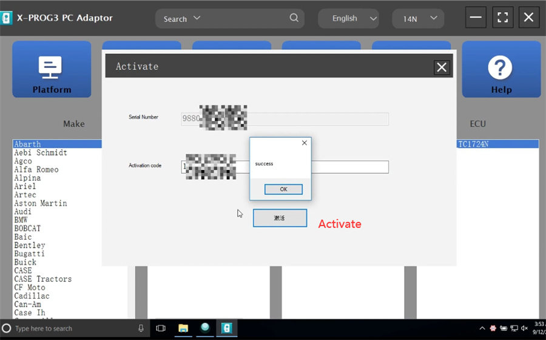Open the 14N version dropdown
Image resolution: width=546 pixels, height=340 pixels.
click(418, 18)
